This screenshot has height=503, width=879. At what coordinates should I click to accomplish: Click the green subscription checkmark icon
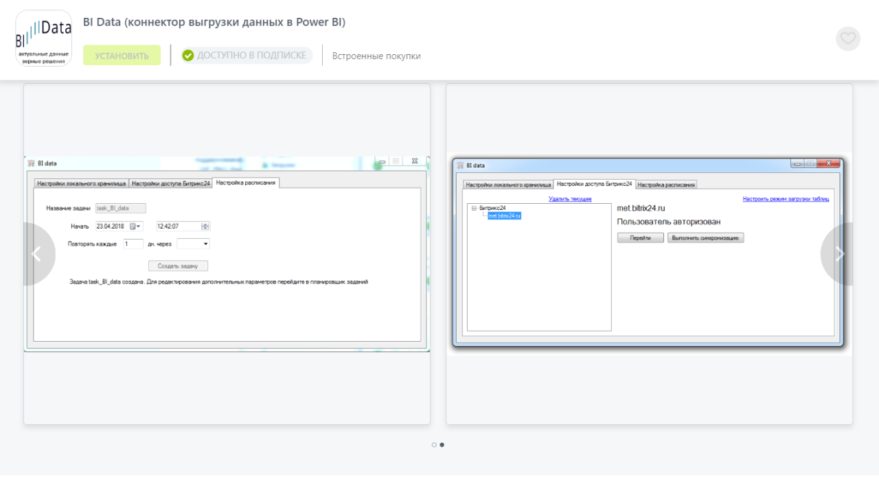(x=188, y=56)
